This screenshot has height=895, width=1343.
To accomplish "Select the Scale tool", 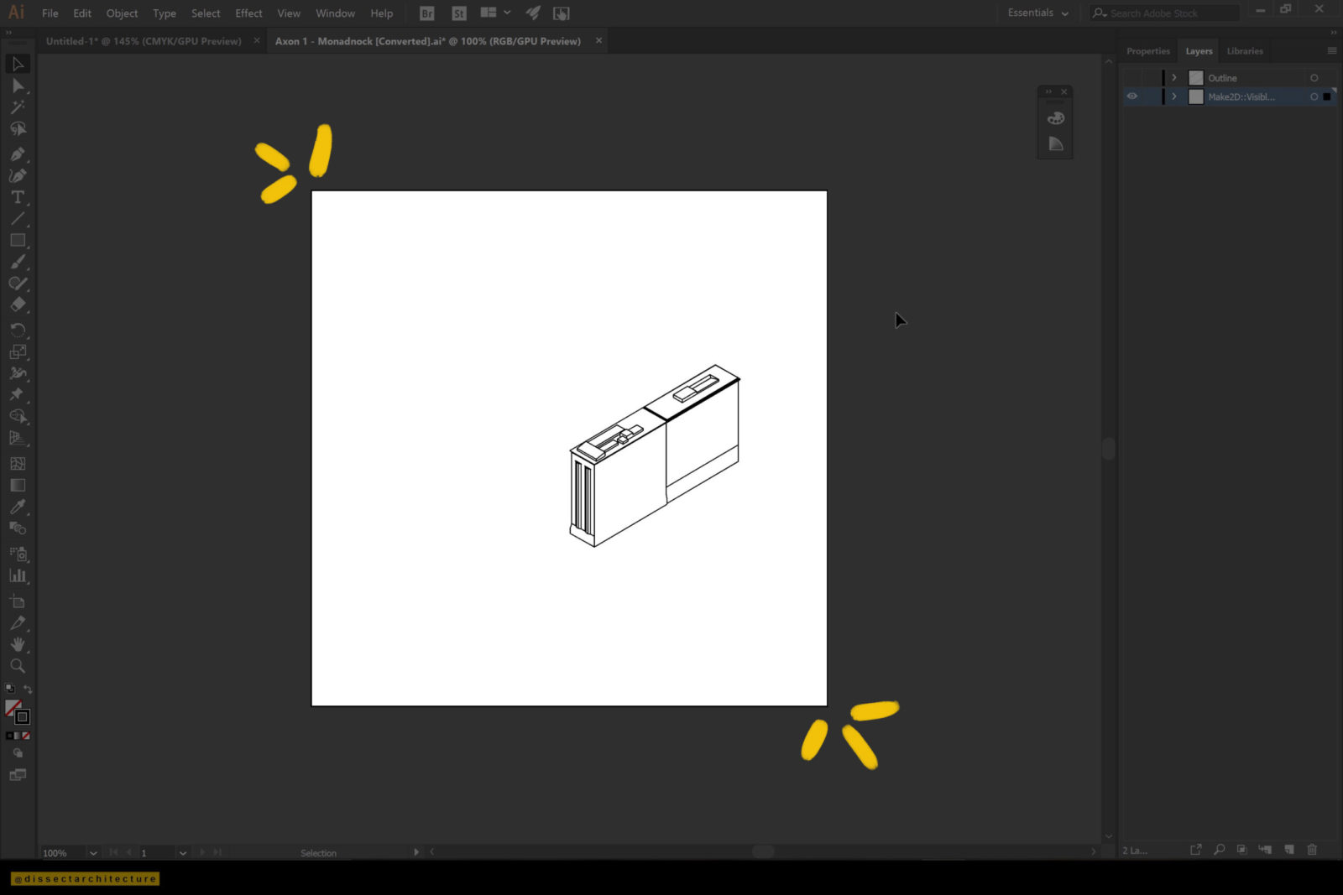I will click(18, 351).
